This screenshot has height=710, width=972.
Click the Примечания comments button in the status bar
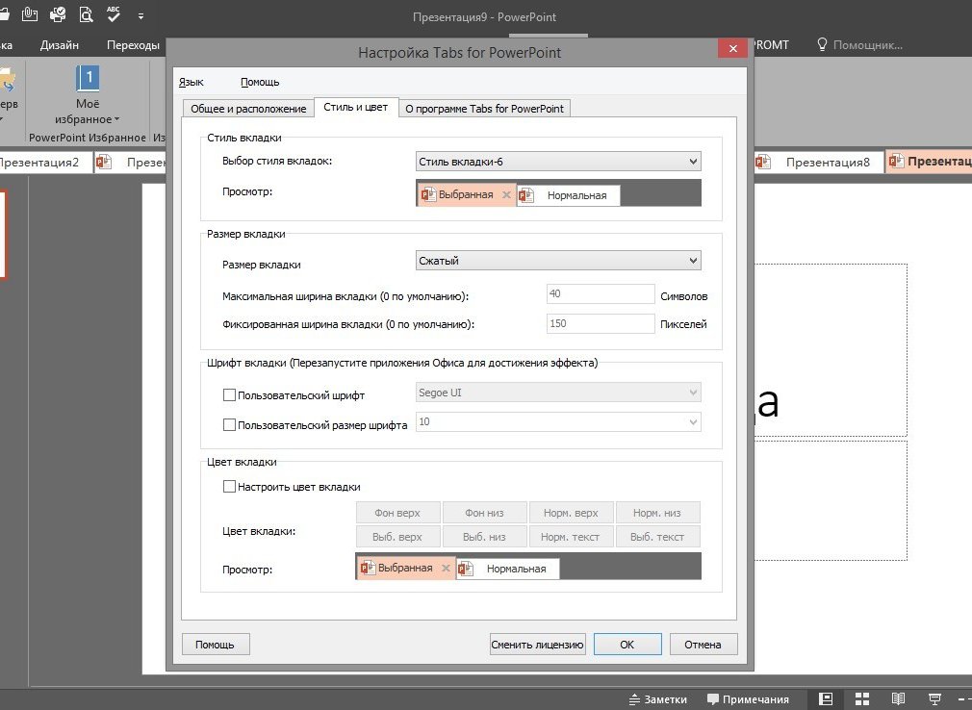[x=748, y=699]
